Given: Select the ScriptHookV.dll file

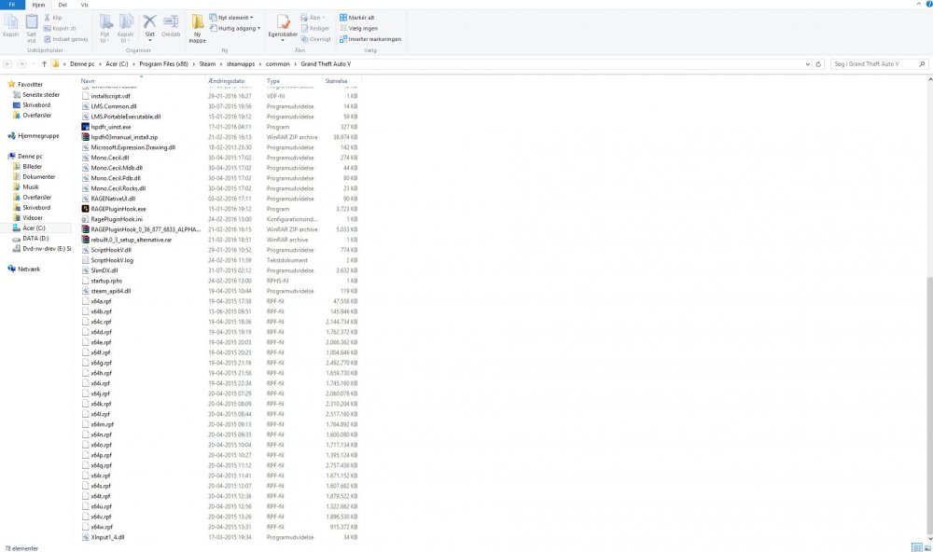Looking at the screenshot, I should pos(111,250).
